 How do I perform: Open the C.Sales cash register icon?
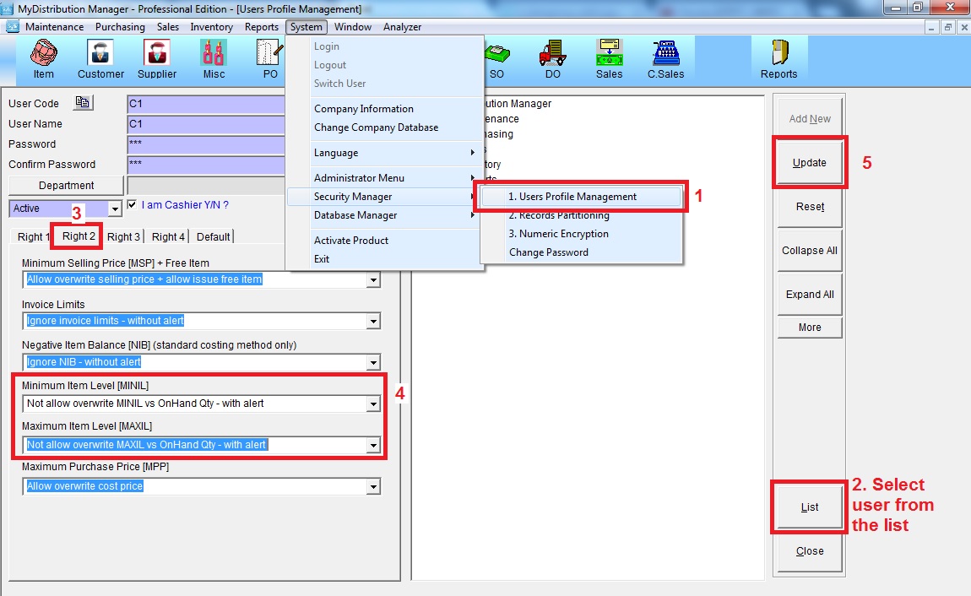coord(665,59)
